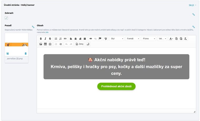This screenshot has height=121, width=200.
Task: Insert special character with Omega icon
Action: click(50, 44)
